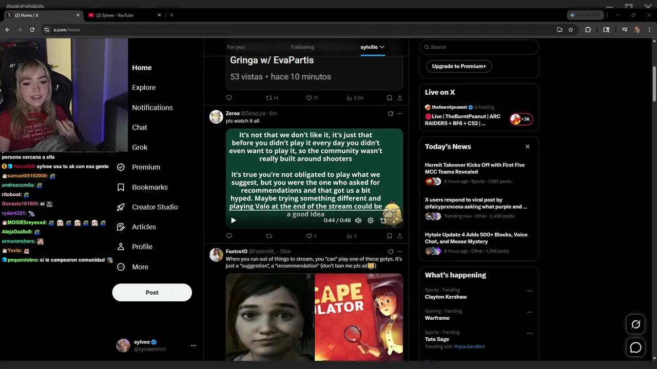Click the X Search input field
The image size is (657, 369).
point(479,47)
